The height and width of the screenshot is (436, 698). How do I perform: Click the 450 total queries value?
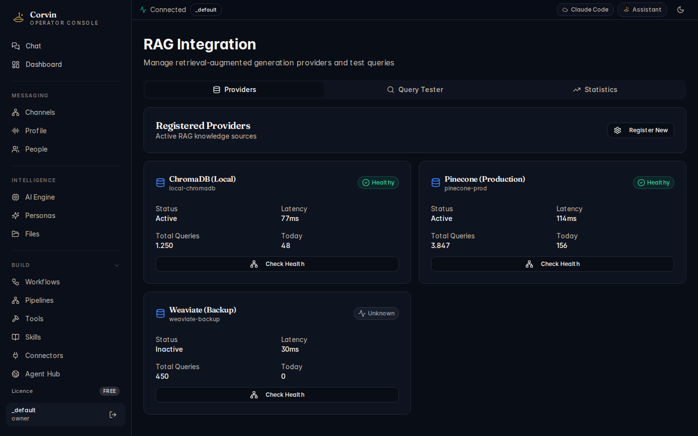pyautogui.click(x=162, y=376)
